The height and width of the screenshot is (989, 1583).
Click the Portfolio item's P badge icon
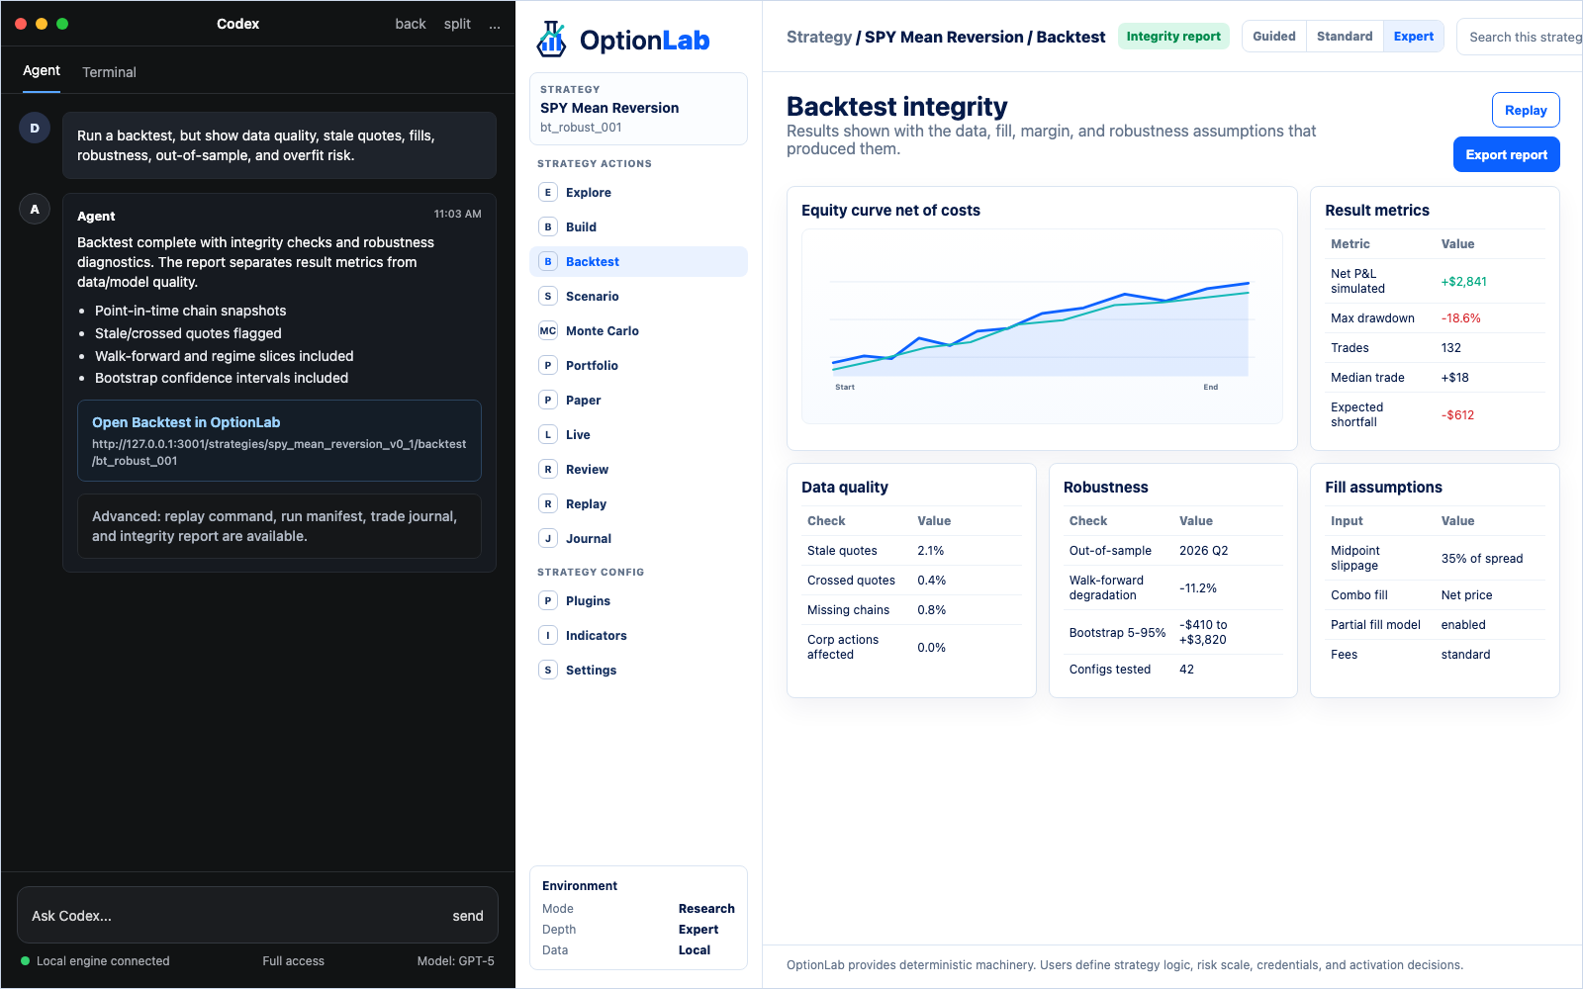coord(548,365)
